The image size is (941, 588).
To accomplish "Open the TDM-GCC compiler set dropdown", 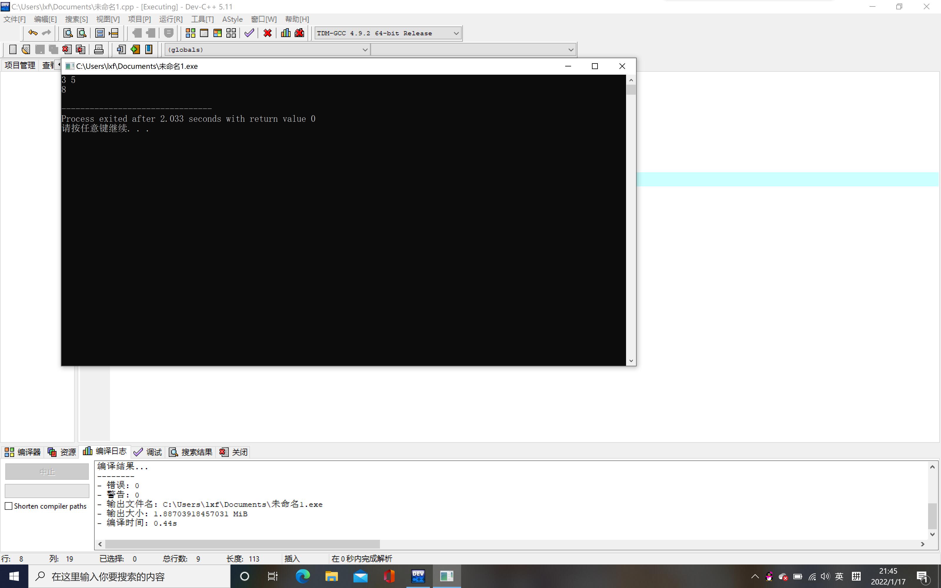I will click(x=456, y=34).
